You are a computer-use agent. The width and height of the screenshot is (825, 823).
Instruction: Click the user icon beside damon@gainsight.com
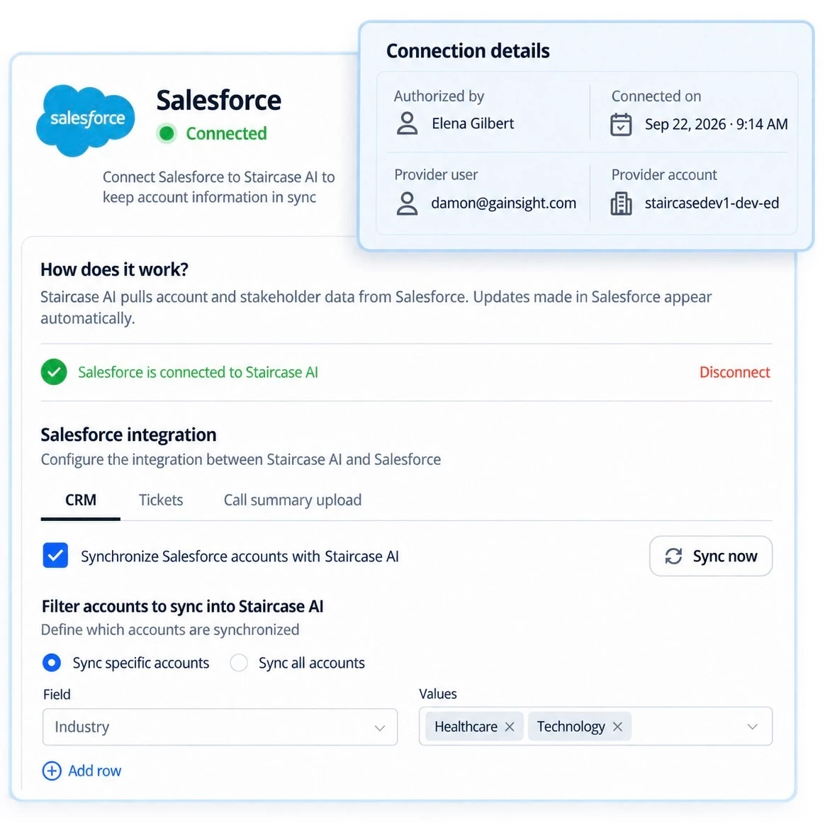click(407, 203)
